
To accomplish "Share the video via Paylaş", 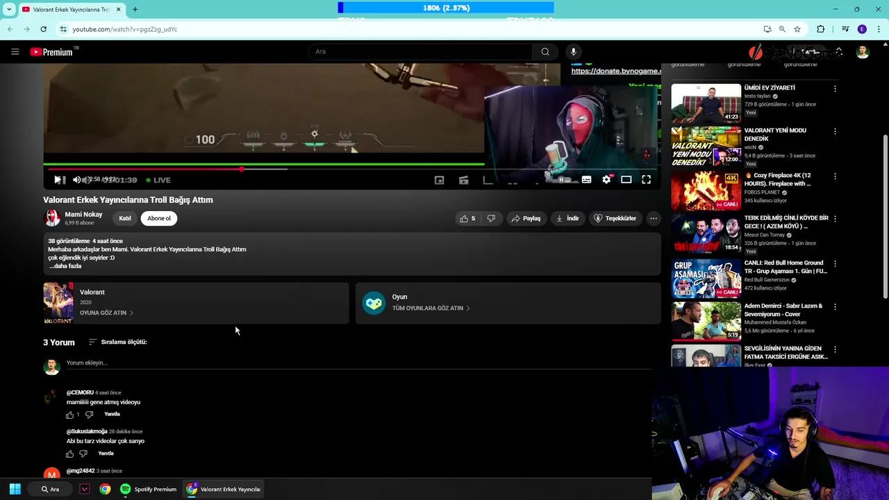I will tap(526, 218).
